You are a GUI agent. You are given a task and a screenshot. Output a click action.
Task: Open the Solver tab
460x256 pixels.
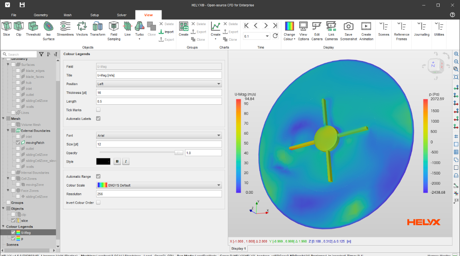click(x=122, y=15)
